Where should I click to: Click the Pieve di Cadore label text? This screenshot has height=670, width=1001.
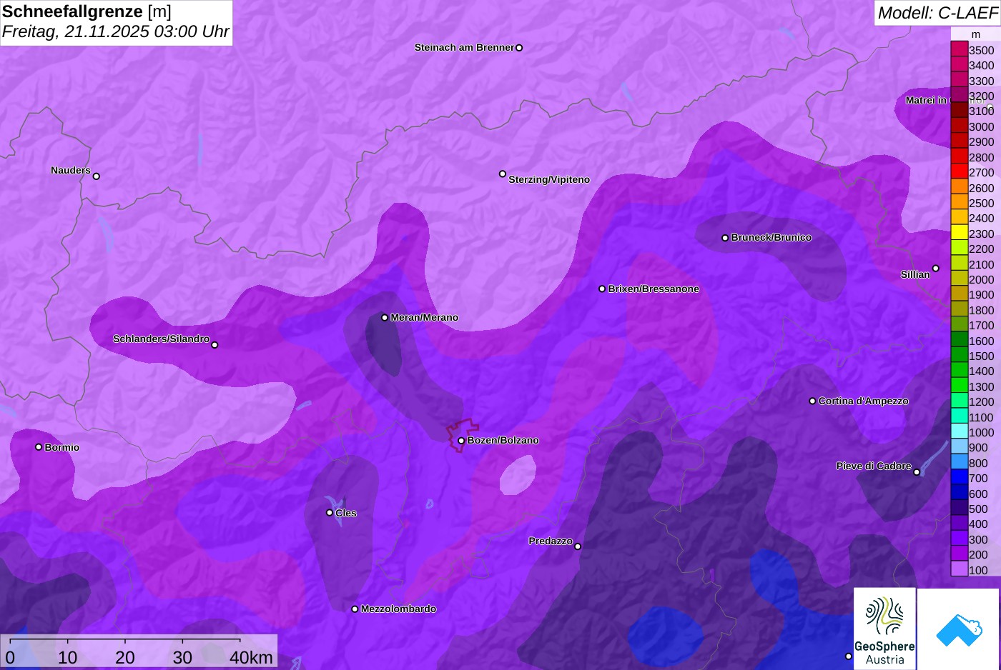coord(874,466)
